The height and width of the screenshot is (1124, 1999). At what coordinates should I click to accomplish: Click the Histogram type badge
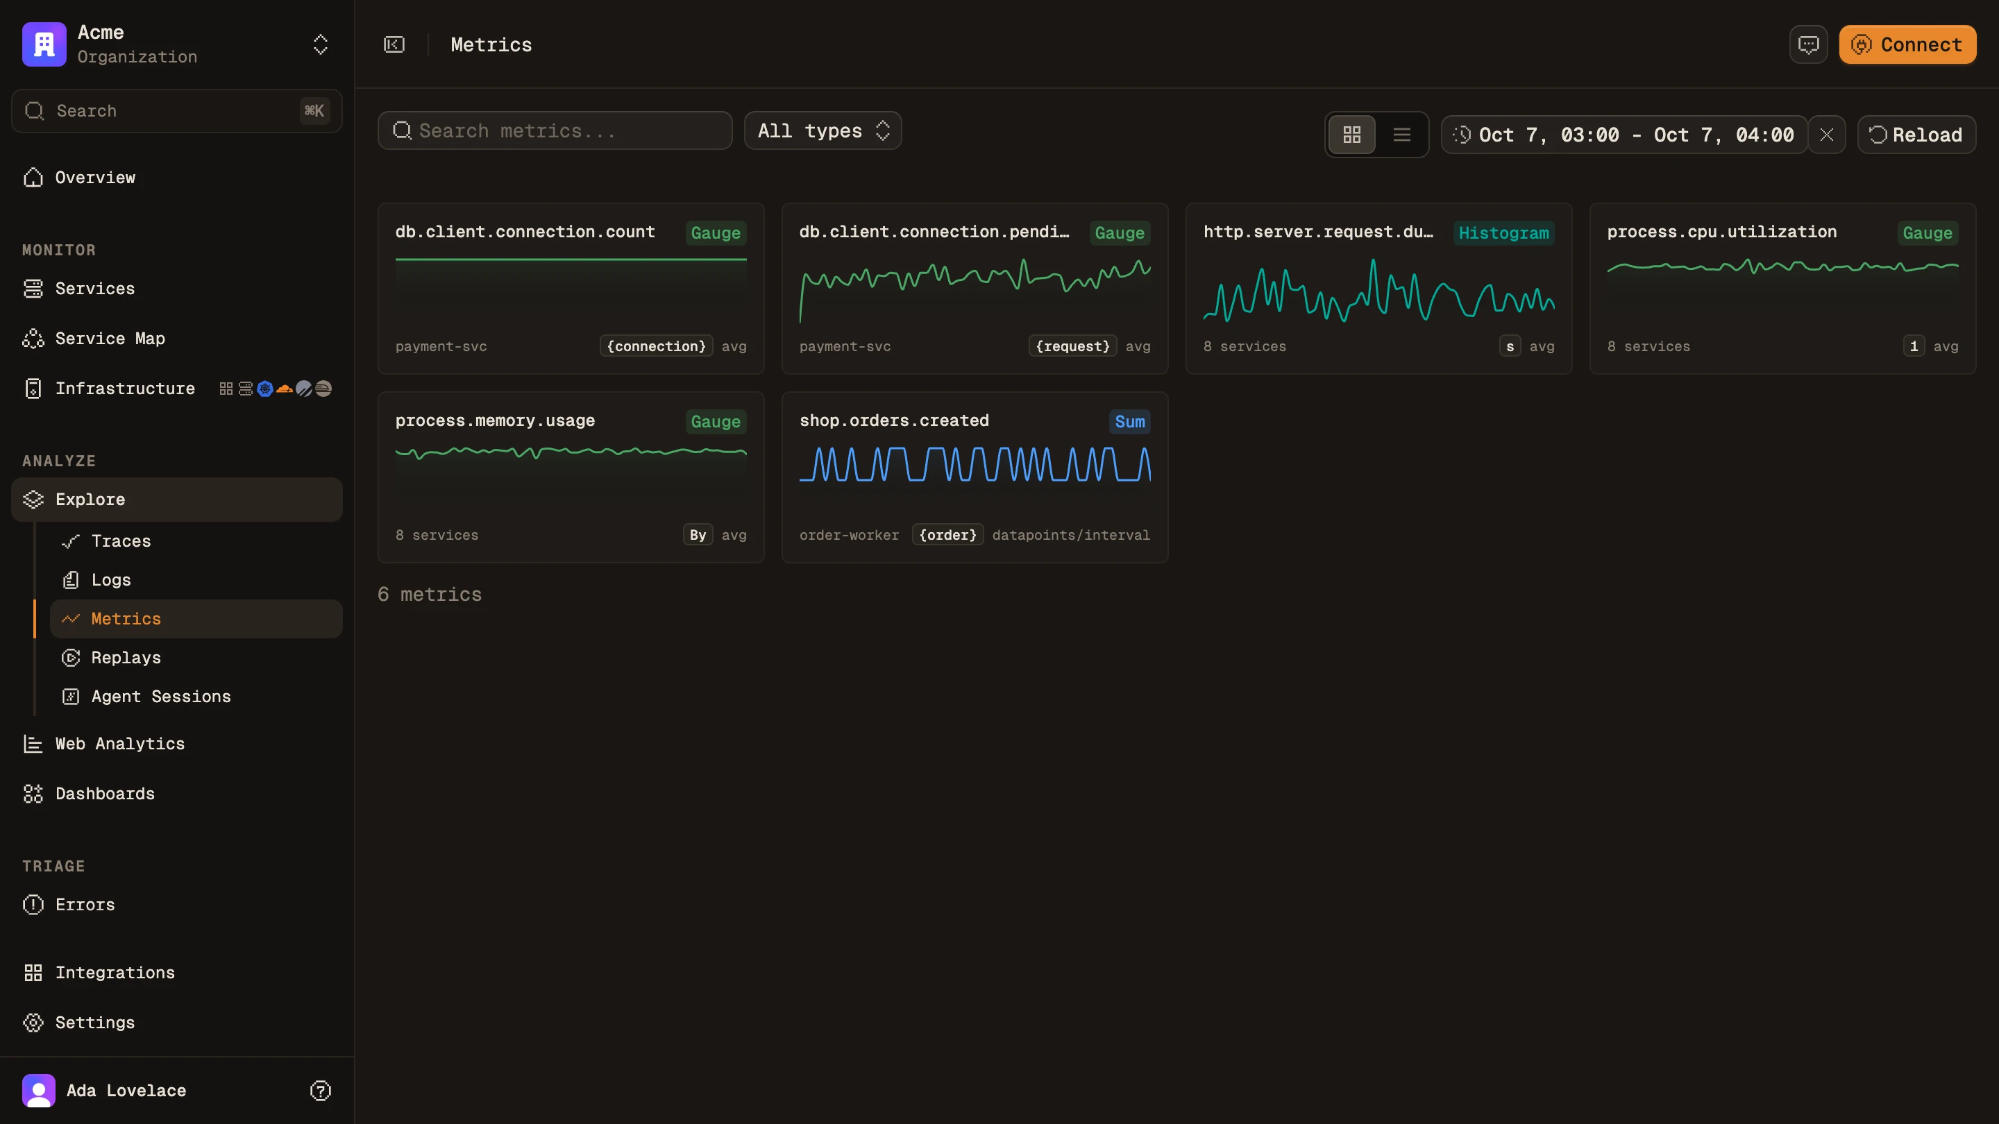[x=1503, y=232]
